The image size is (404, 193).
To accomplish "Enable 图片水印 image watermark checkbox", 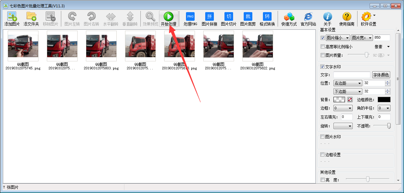I will tap(323, 137).
